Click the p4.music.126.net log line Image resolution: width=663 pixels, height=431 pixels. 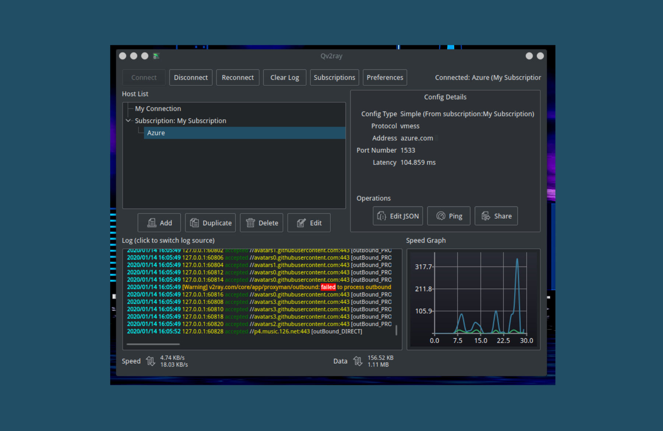[x=245, y=331]
